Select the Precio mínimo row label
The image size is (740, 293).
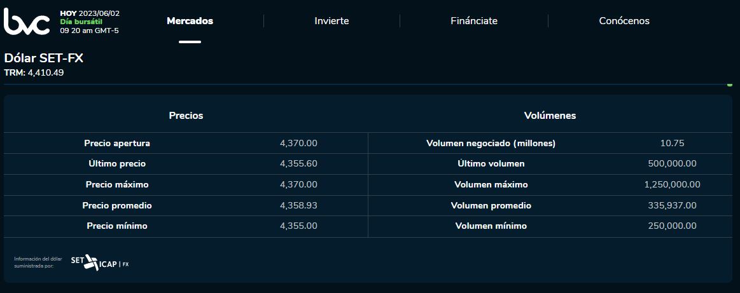pyautogui.click(x=117, y=226)
